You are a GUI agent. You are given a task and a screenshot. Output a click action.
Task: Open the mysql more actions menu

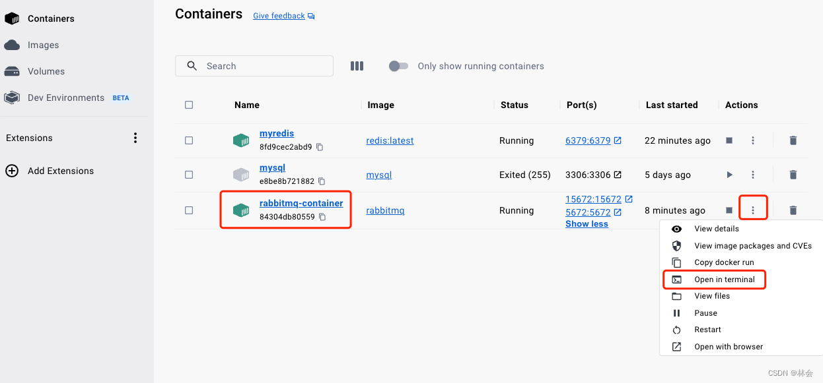[x=753, y=175]
